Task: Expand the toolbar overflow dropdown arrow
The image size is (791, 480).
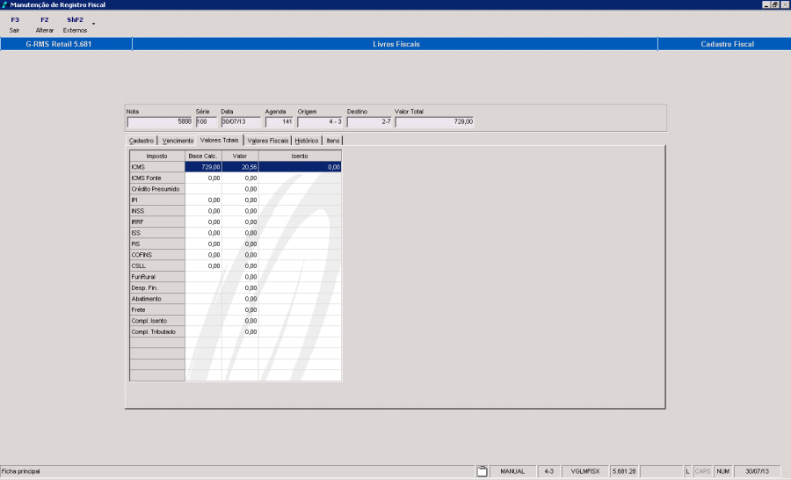Action: click(x=93, y=24)
